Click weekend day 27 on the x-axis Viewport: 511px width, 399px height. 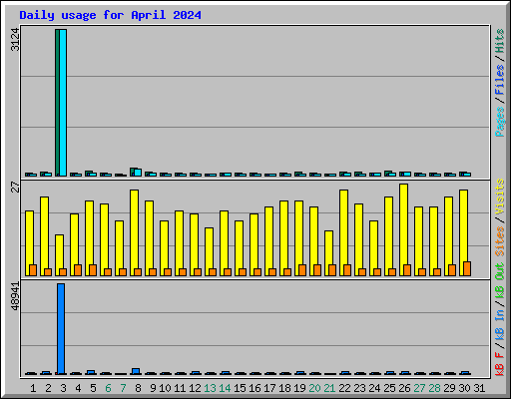point(419,388)
